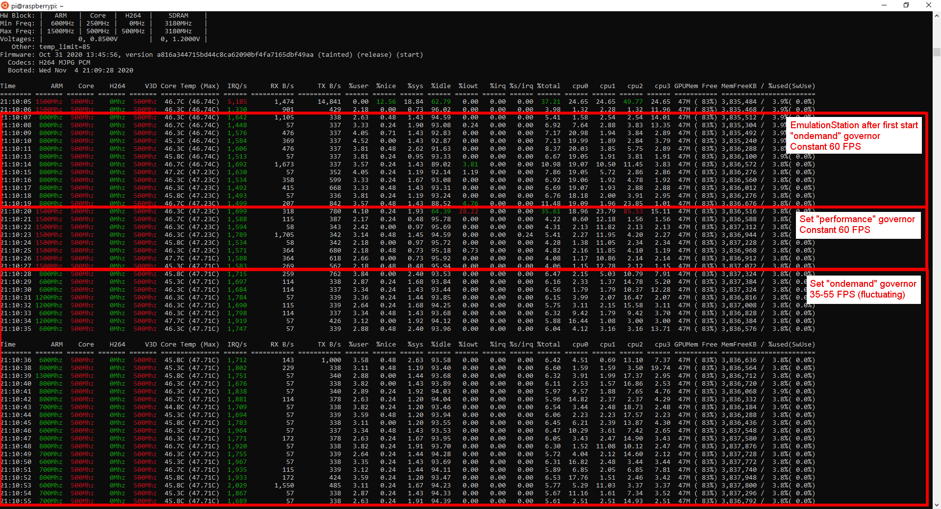Click the ARM column header
941x509 pixels.
click(x=56, y=86)
